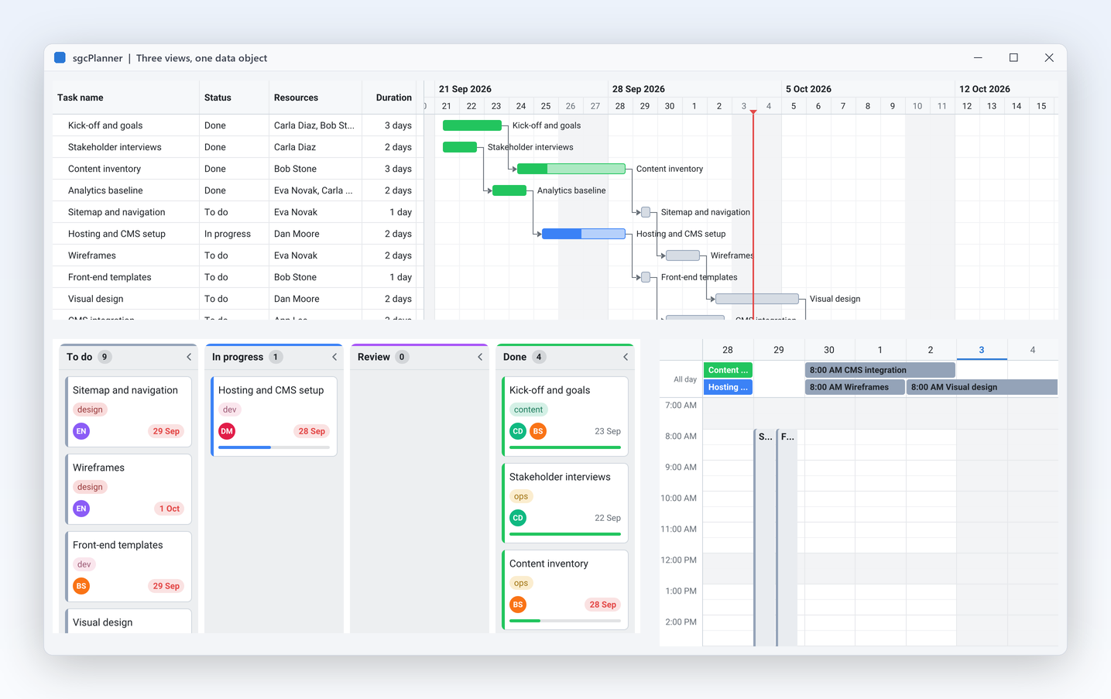This screenshot has width=1111, height=699.
Task: Click the design tag on Wireframes card
Action: pos(90,487)
